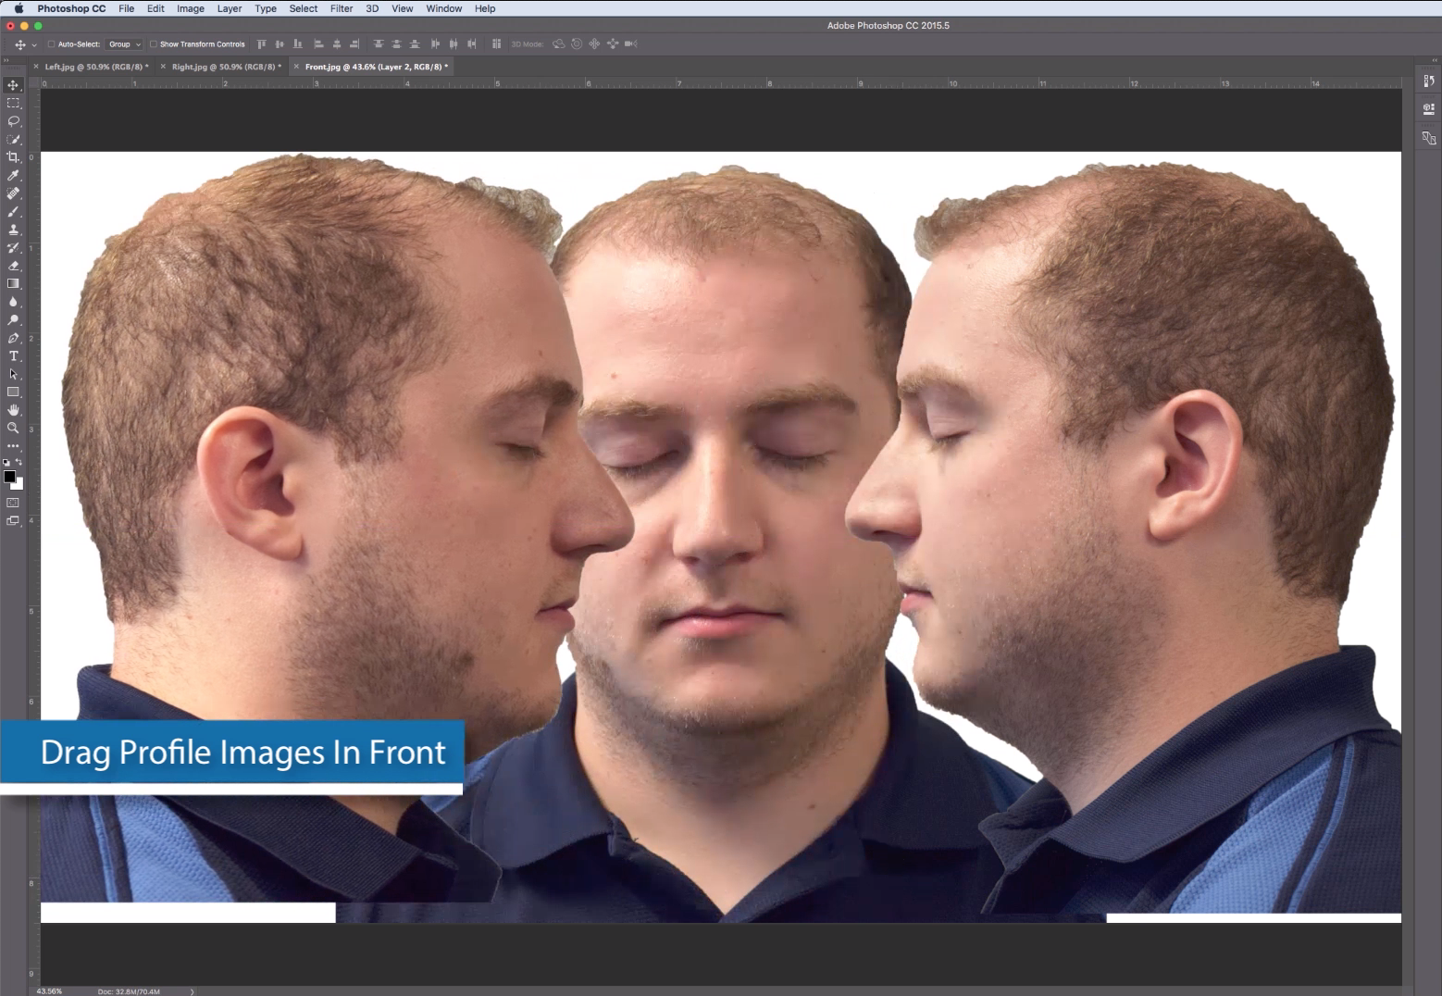Open the Auto-Select Group dropdown
The height and width of the screenshot is (996, 1442).
tap(124, 44)
